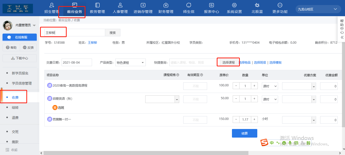The height and width of the screenshot is (155, 345).
Task: Open student name link 王柳柳
Action: pos(93,43)
